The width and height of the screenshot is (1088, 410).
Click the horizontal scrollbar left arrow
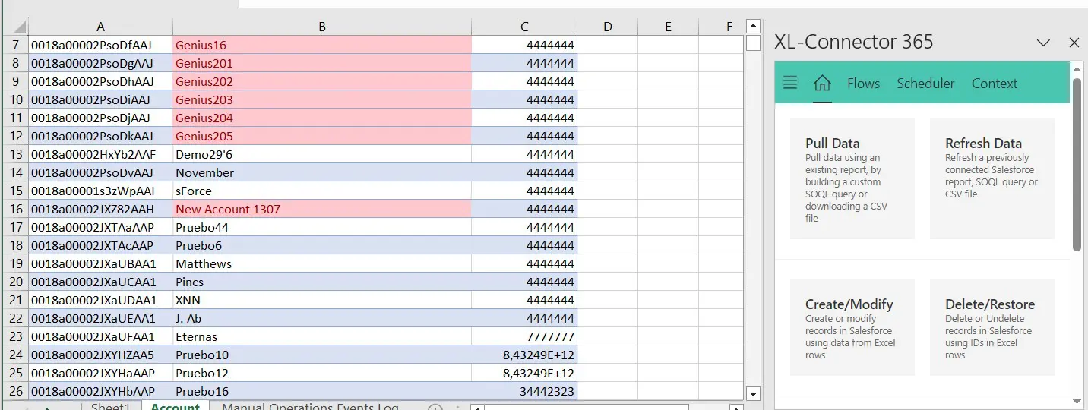coord(477,408)
